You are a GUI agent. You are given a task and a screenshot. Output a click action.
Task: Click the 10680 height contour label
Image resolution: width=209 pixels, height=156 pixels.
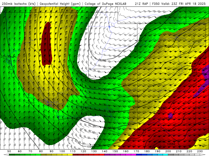point(171,144)
